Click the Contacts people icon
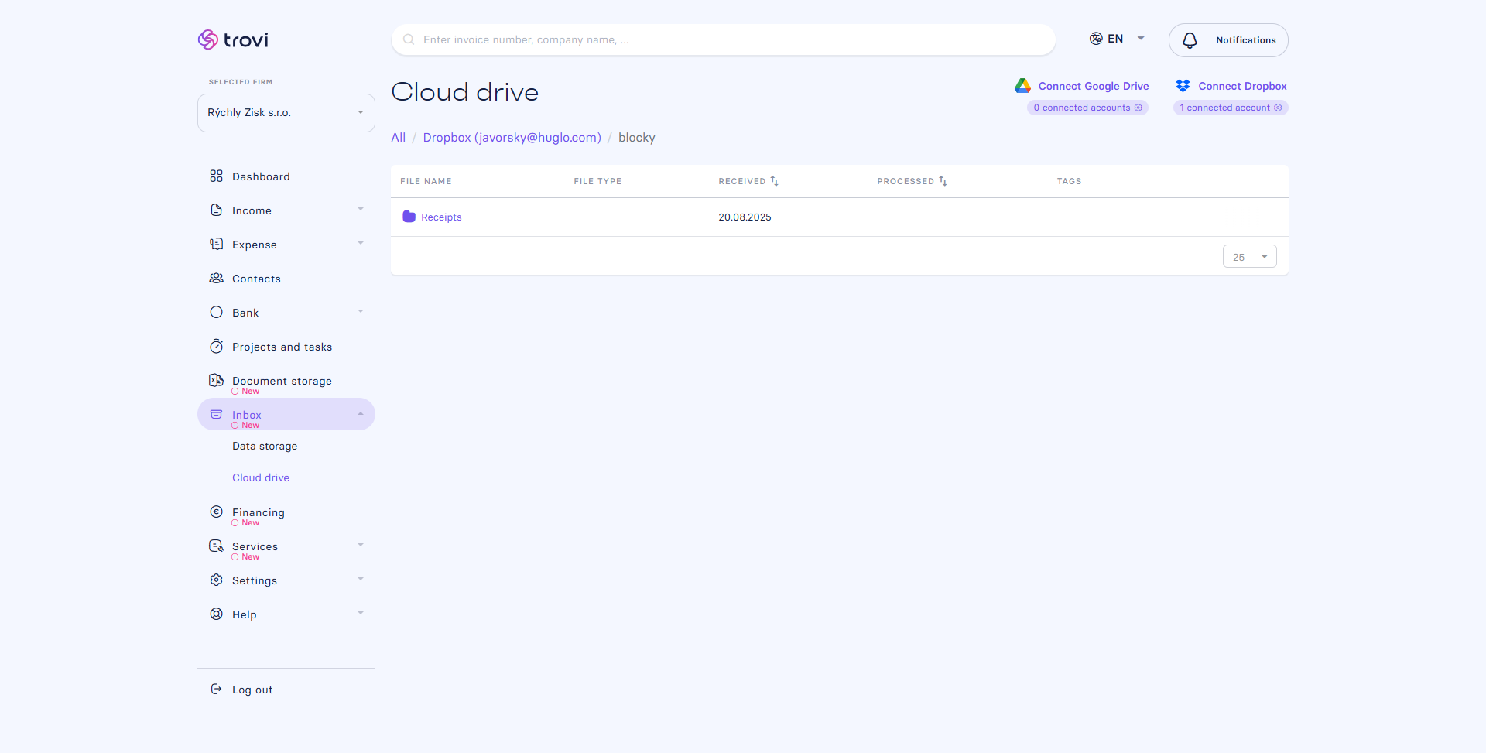The height and width of the screenshot is (753, 1486). point(216,279)
